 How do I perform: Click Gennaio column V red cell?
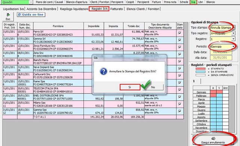(219, 92)
